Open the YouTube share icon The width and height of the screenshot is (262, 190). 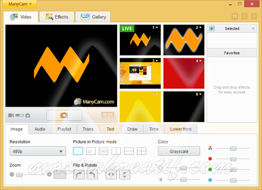point(235,16)
